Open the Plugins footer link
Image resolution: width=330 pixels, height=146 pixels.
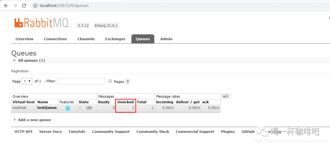(x=228, y=132)
